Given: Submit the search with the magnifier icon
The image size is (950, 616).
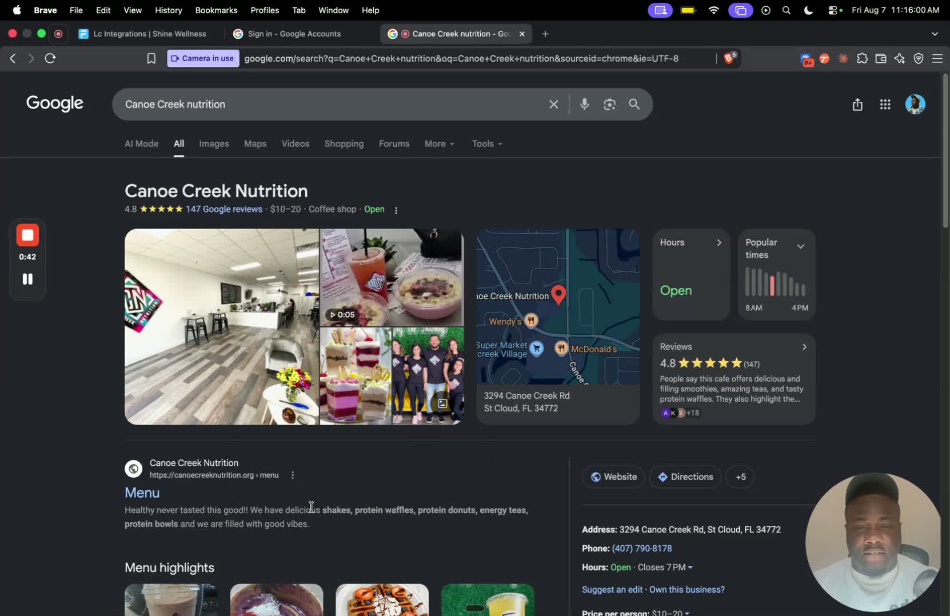Looking at the screenshot, I should pos(634,104).
